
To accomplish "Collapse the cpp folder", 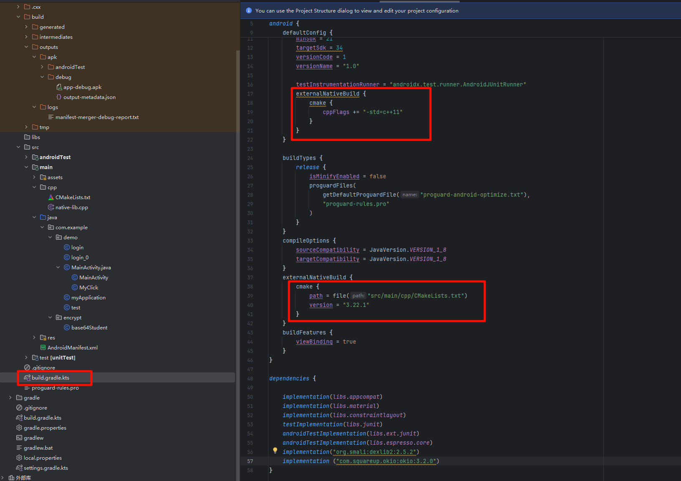I will (34, 187).
